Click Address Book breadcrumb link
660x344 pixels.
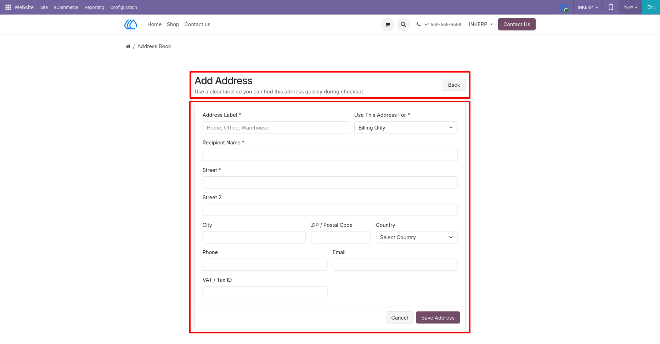pyautogui.click(x=154, y=46)
